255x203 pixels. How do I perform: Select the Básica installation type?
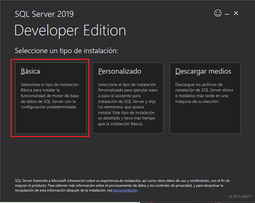coord(51,98)
